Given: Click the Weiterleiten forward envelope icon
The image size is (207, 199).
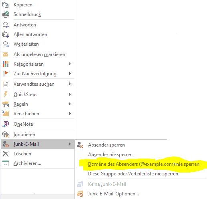Looking at the screenshot, I should [6, 44].
